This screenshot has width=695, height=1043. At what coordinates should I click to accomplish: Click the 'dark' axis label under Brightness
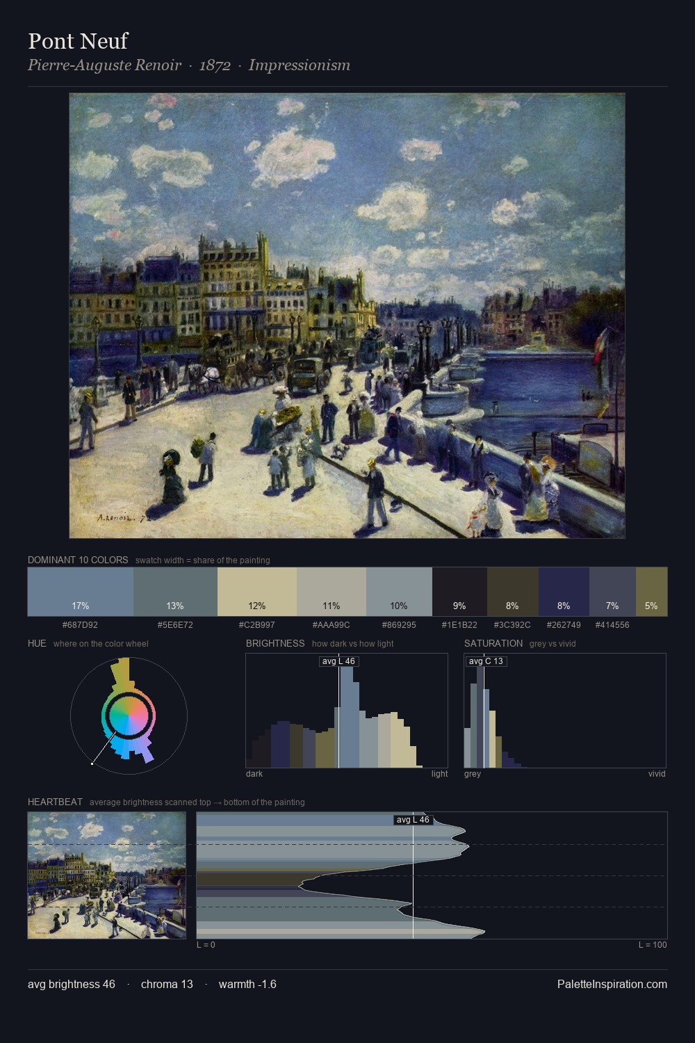(254, 774)
